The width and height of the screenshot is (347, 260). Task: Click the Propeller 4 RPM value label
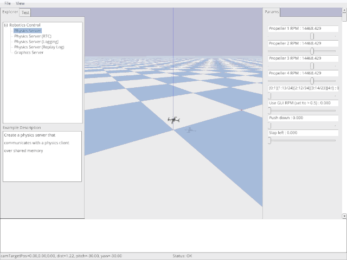[303, 73]
